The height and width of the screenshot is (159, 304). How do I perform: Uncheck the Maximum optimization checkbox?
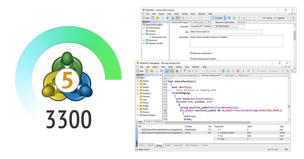[x=191, y=53]
